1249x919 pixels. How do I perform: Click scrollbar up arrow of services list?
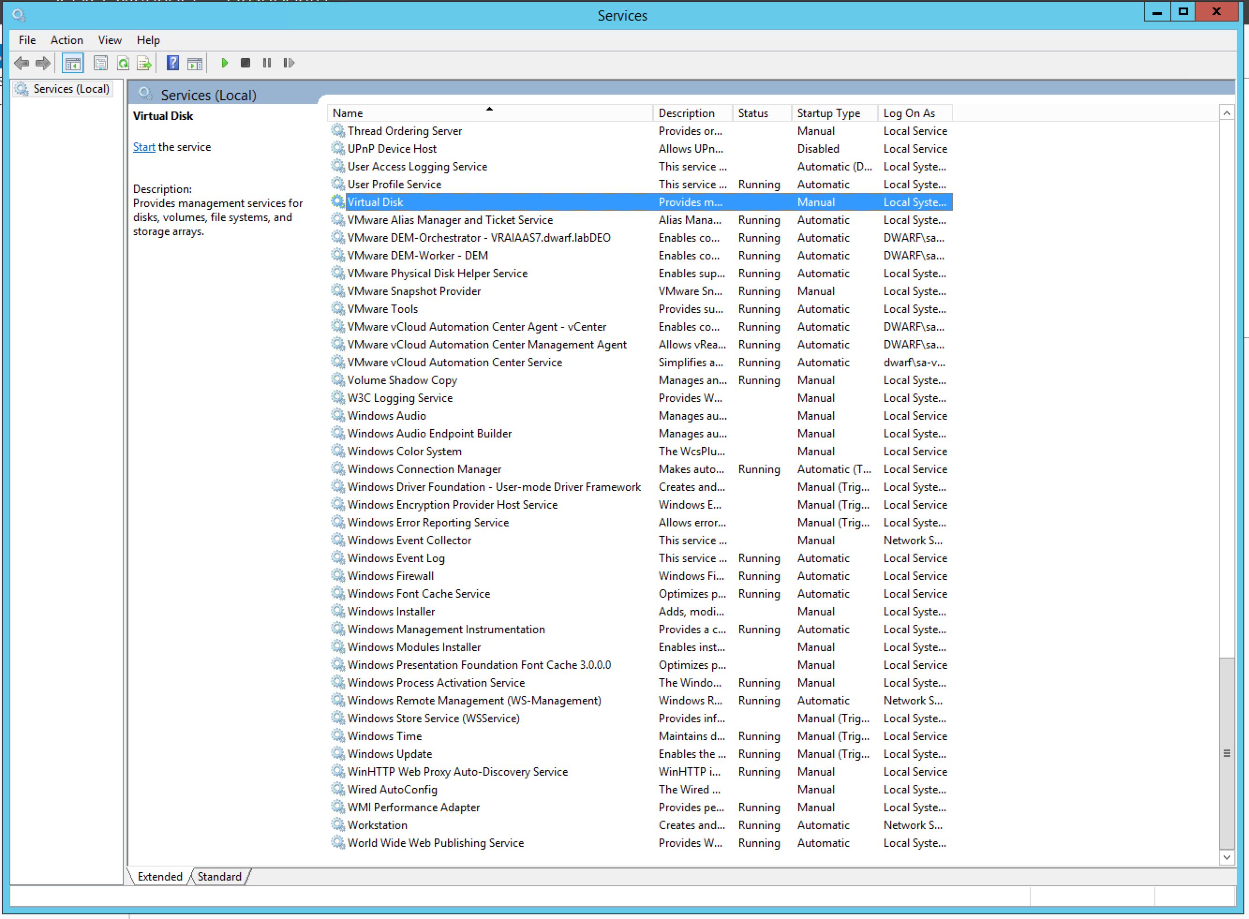tap(1227, 113)
